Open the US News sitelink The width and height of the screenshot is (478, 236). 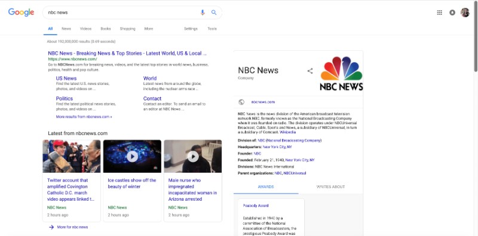click(x=66, y=78)
